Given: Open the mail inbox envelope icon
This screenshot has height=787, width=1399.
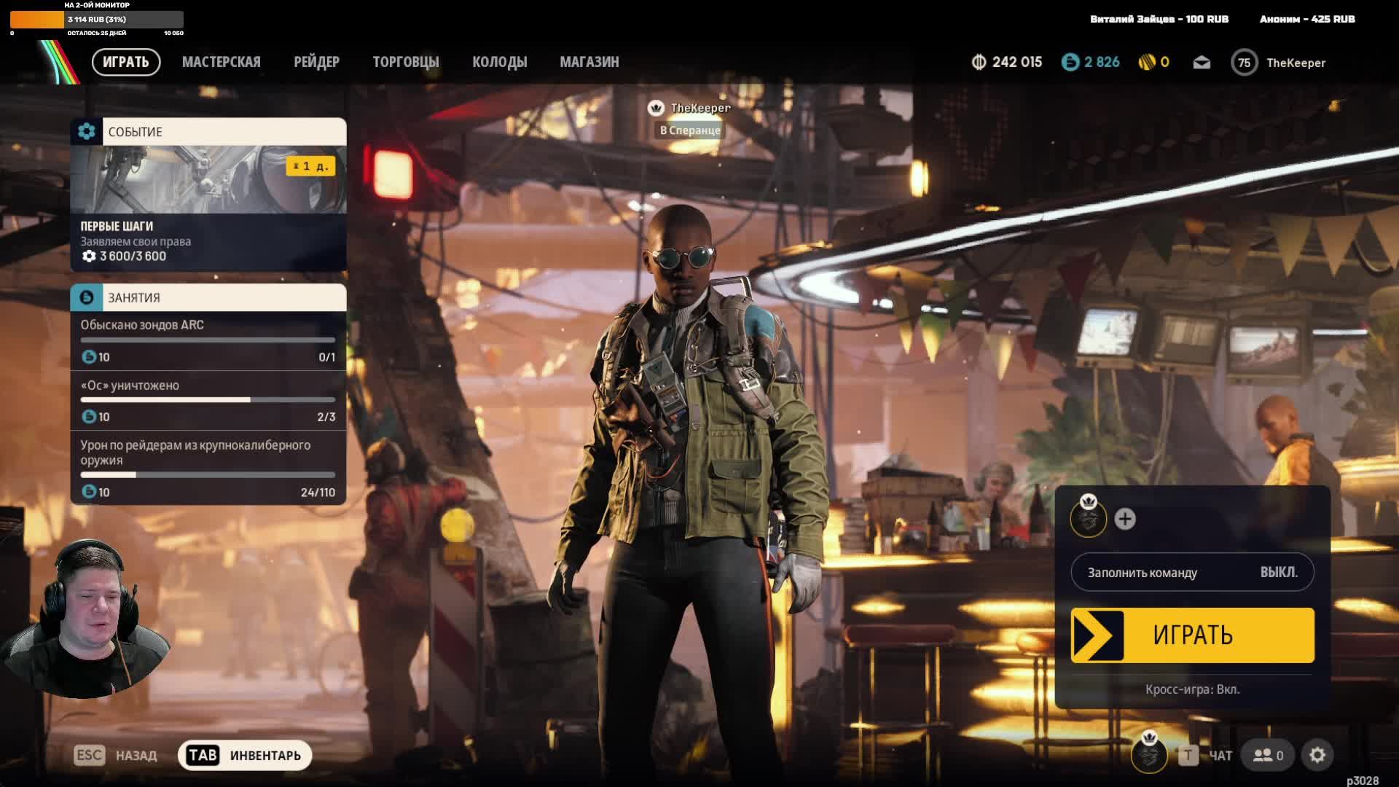Looking at the screenshot, I should pyautogui.click(x=1202, y=63).
